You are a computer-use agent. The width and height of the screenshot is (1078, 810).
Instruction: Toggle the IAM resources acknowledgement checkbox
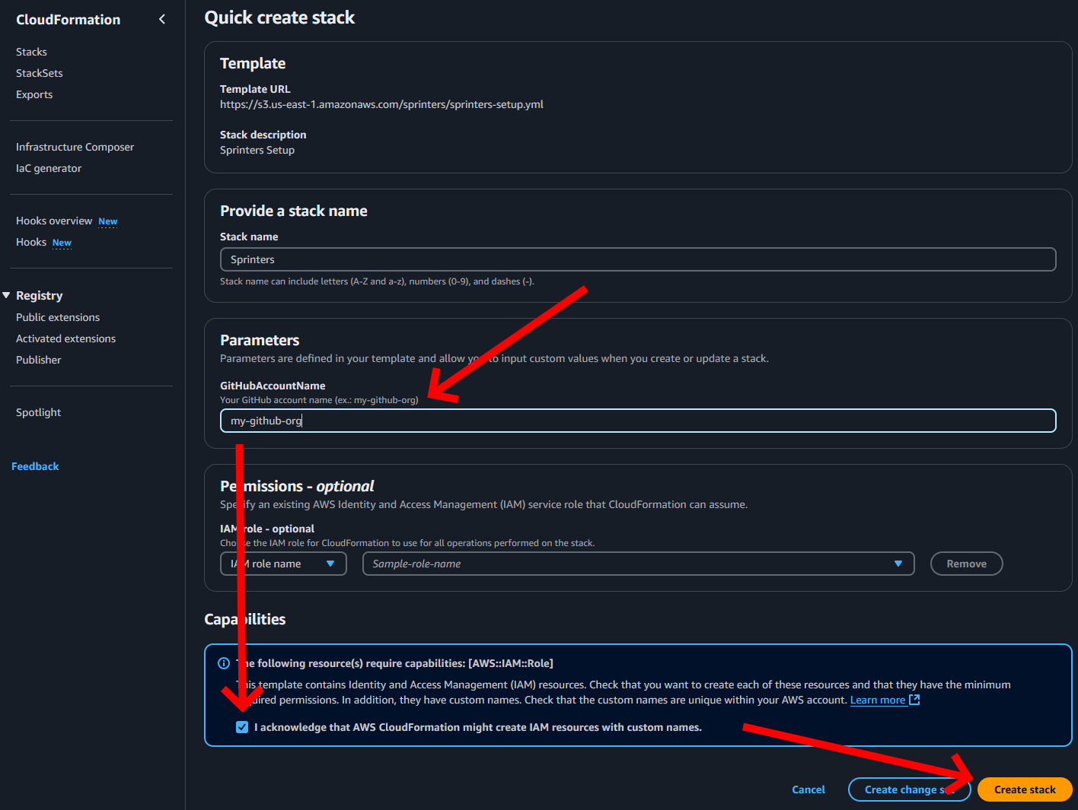pos(242,727)
